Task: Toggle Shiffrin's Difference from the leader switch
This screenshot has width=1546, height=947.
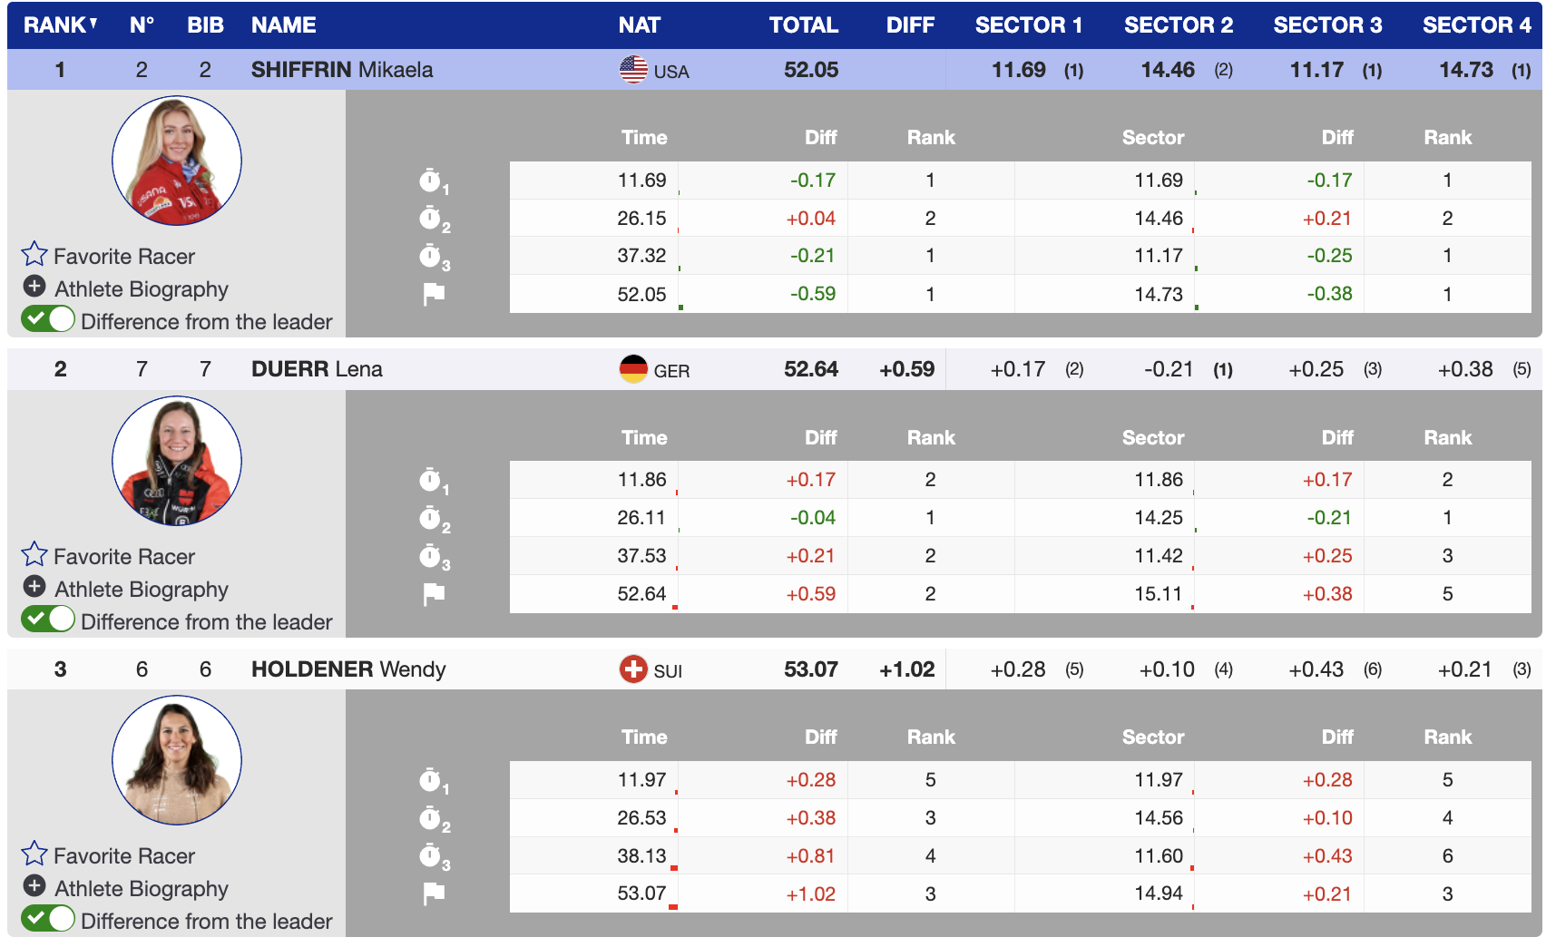Action: point(48,319)
